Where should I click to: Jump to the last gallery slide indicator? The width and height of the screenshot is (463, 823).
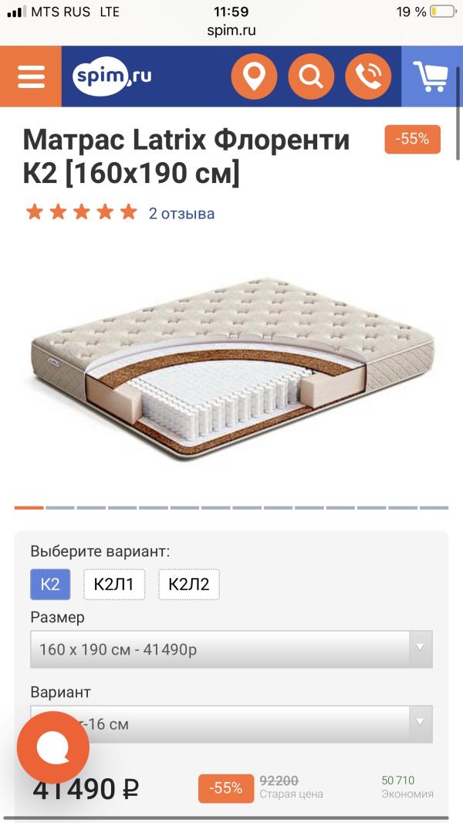[434, 507]
